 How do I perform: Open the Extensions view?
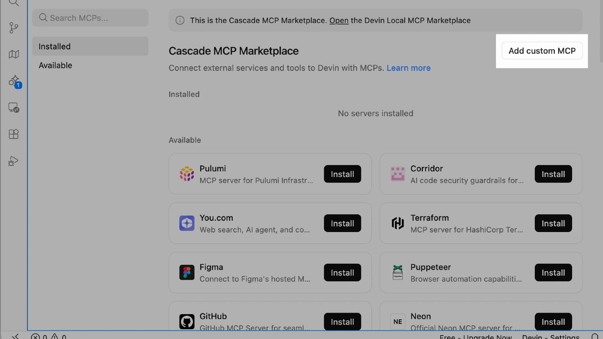point(14,134)
